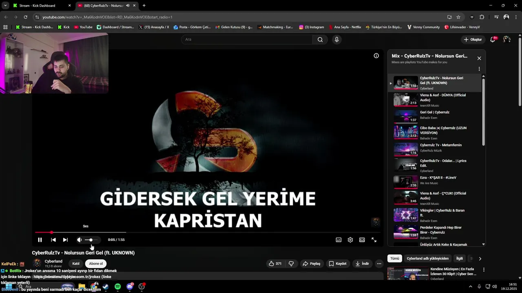Screen dimensions: 522x293
Task: Open the YouTube account avatar menu
Action: coord(507,39)
